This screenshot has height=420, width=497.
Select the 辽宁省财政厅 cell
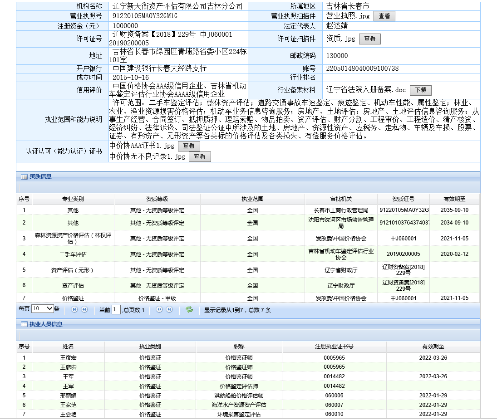[x=341, y=270]
